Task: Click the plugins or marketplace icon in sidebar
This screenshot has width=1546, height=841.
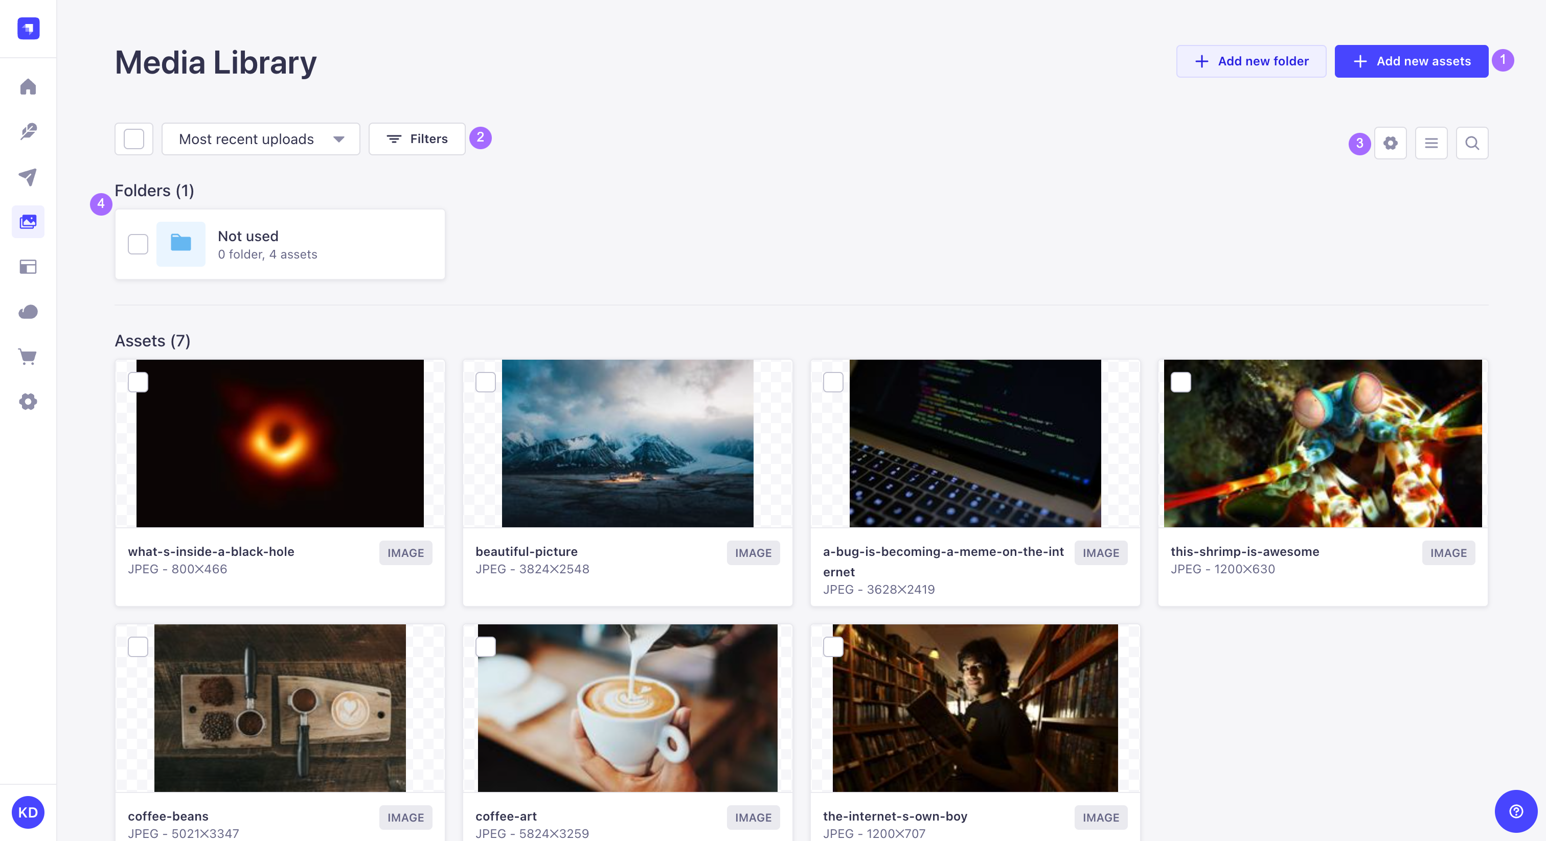Action: [x=28, y=356]
